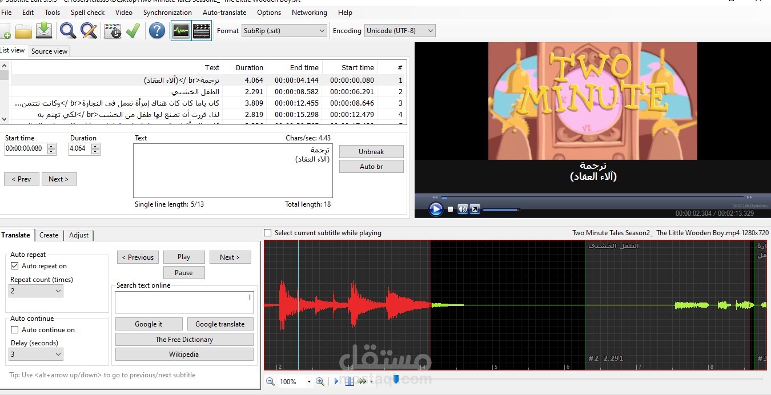The image size is (771, 395).
Task: Open Find with the magnifying glass icon
Action: coord(68,31)
